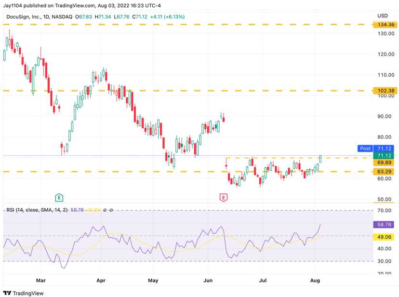Click the Jul label on time axis
This screenshot has width=399, height=297.
(263, 281)
